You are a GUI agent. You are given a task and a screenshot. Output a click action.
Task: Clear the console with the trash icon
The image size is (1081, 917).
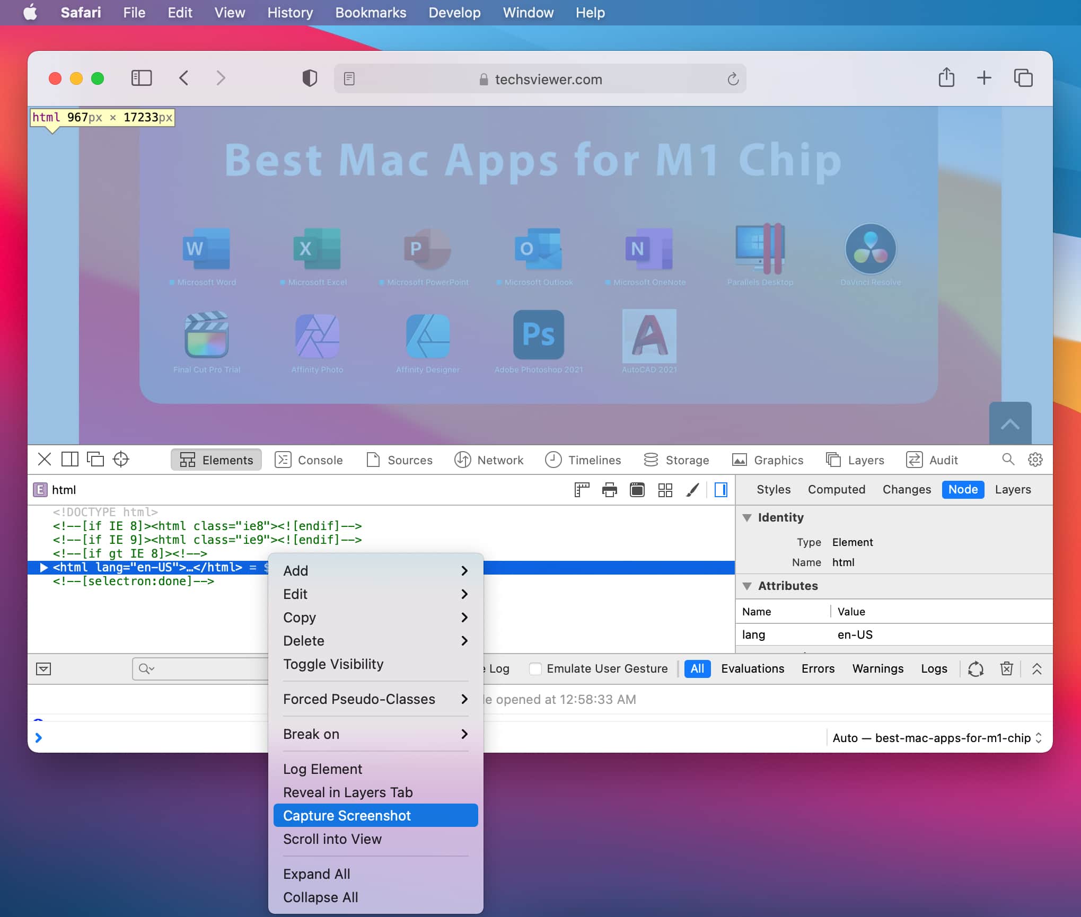tap(1007, 668)
